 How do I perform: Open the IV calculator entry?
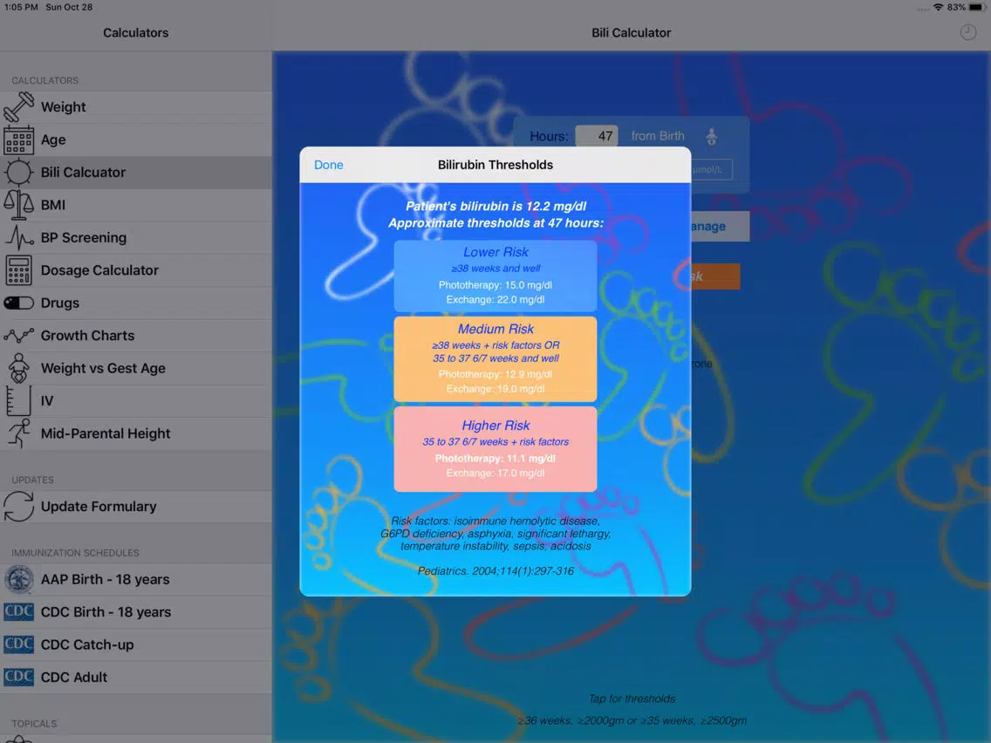click(47, 401)
